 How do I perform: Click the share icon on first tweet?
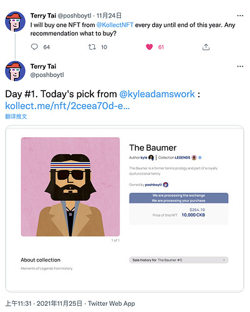[206, 47]
